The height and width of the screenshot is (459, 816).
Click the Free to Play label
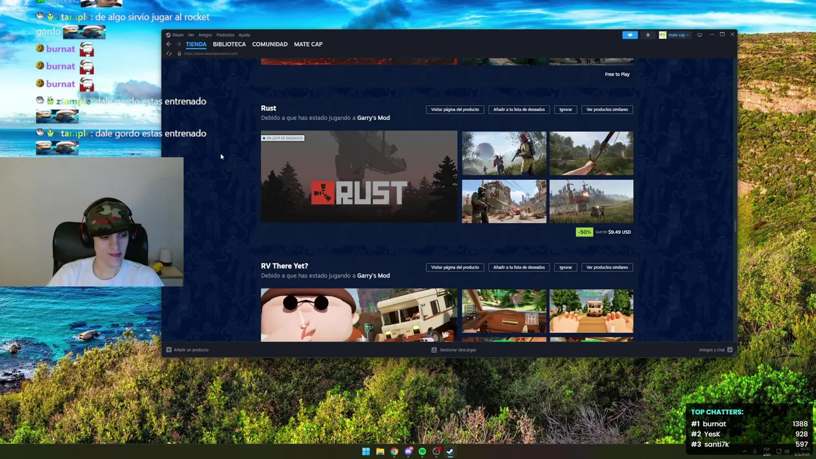click(x=617, y=74)
